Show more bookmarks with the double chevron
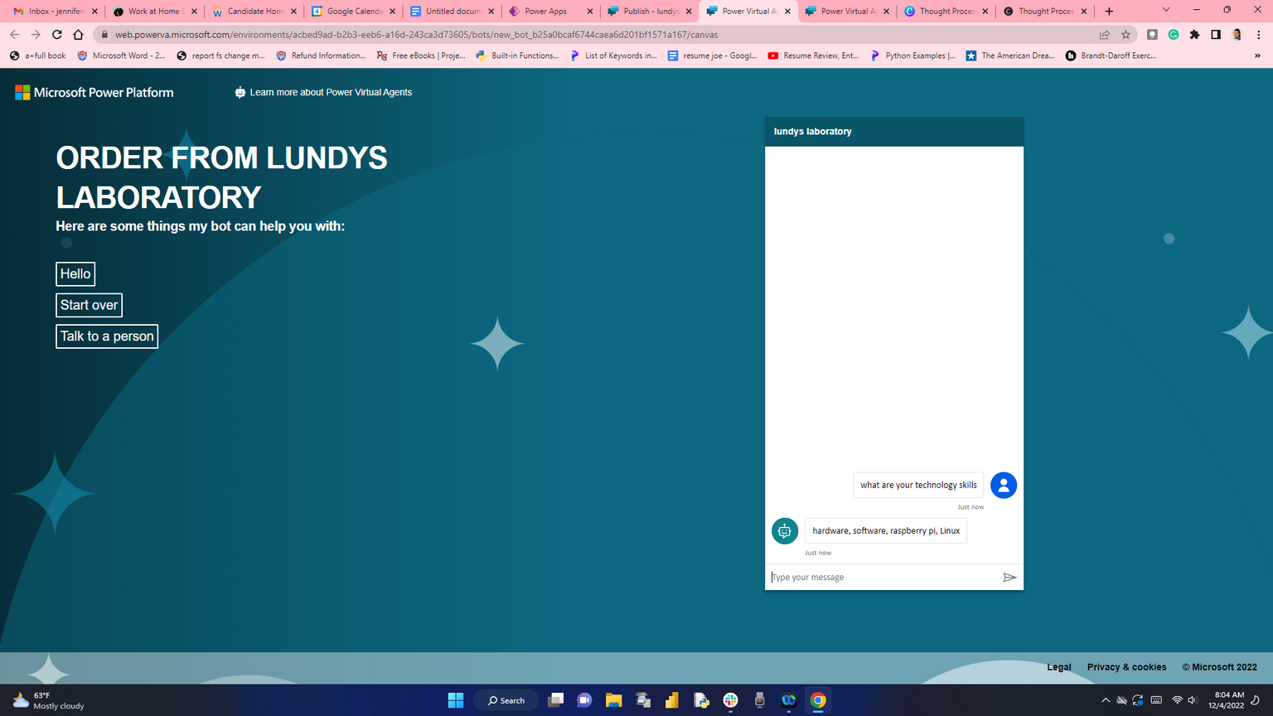Screen dimensions: 1273x716 1257,56
